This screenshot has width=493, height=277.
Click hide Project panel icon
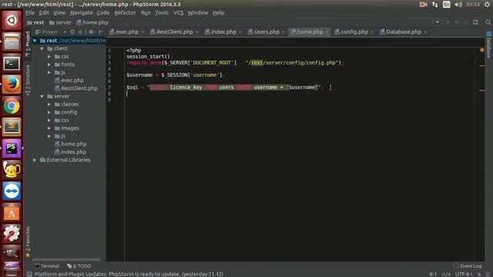[101, 32]
